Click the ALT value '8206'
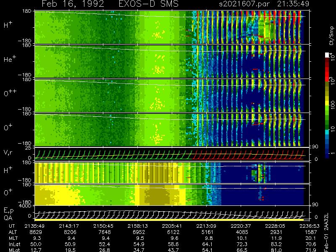Image resolution: width=336 pixels, height=252 pixels. [x=70, y=232]
